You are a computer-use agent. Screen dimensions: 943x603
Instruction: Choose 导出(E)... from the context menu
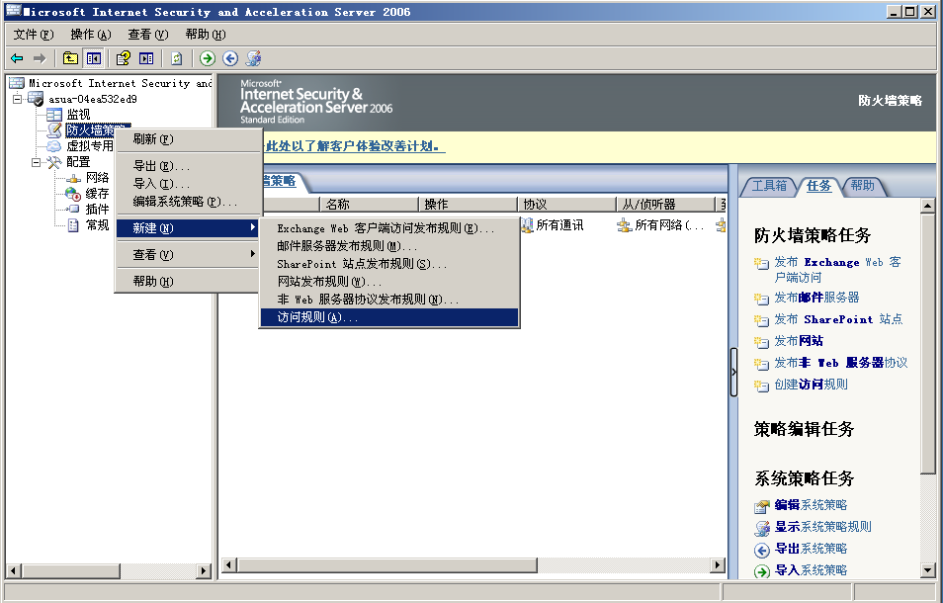click(x=189, y=166)
